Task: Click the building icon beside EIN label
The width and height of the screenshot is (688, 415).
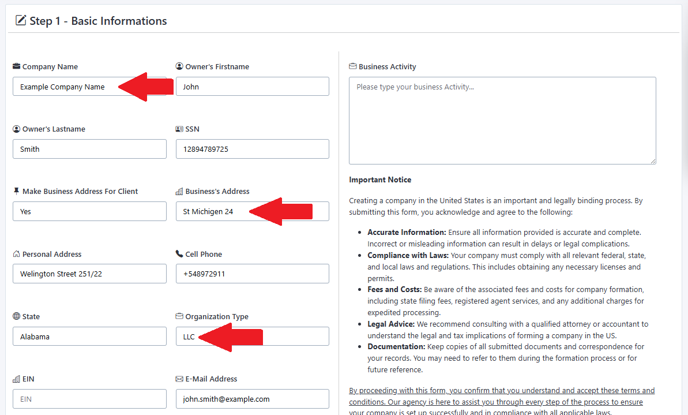Action: pyautogui.click(x=17, y=379)
